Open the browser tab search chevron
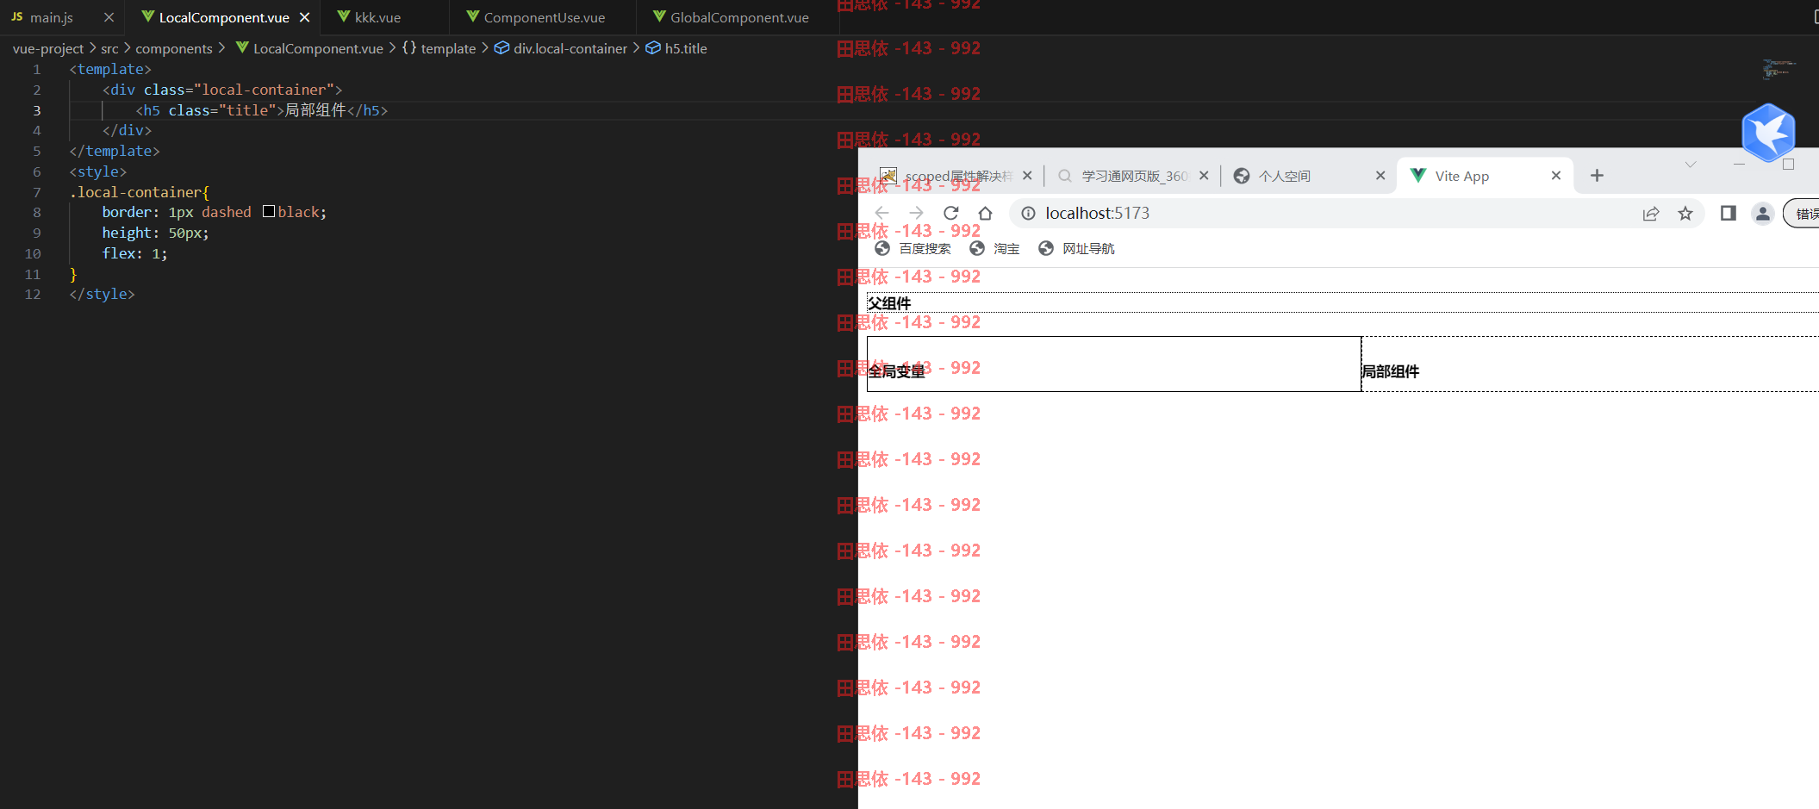 pos(1691,165)
